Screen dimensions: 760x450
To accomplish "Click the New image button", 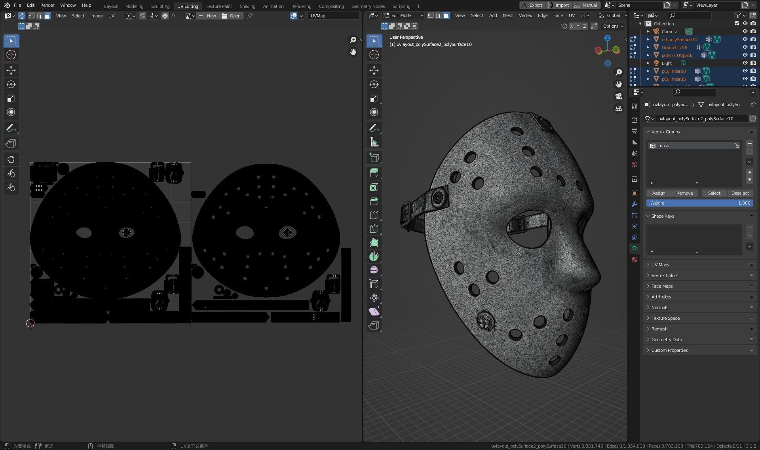I will [208, 16].
